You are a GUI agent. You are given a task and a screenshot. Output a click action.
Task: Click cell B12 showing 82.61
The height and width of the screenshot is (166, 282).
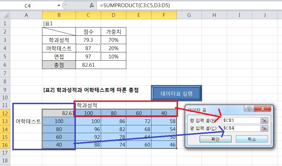click(59, 113)
